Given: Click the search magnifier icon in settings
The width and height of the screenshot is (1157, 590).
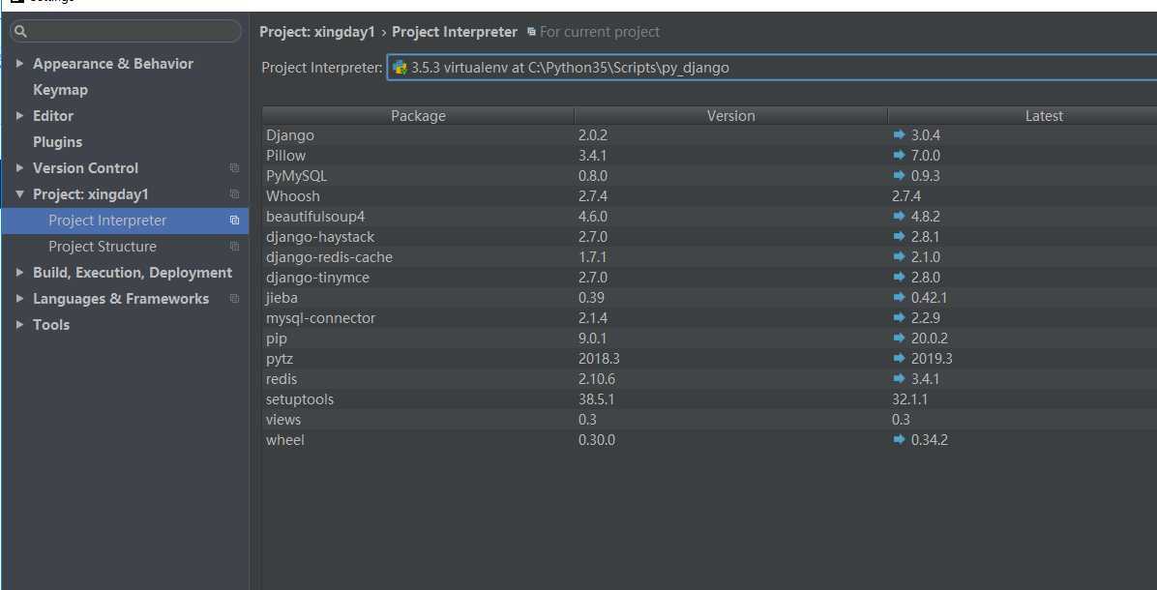Looking at the screenshot, I should pyautogui.click(x=20, y=31).
